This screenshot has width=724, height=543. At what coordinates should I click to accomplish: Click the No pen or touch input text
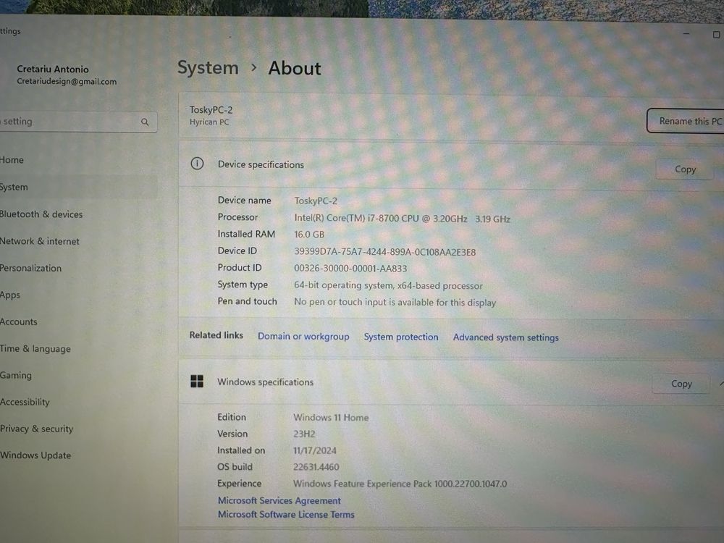pos(395,302)
